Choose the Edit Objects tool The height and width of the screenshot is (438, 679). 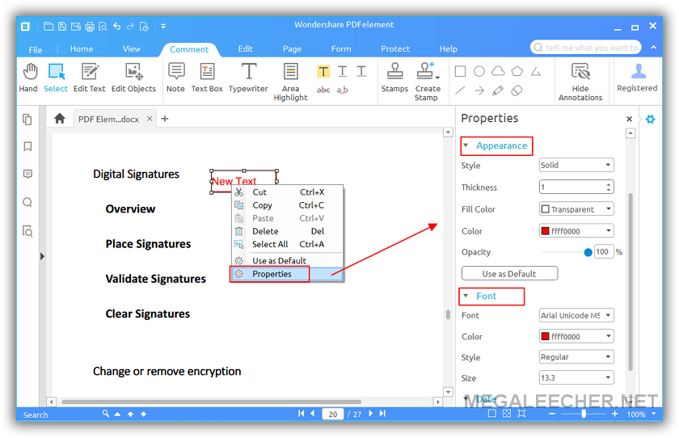coord(133,78)
